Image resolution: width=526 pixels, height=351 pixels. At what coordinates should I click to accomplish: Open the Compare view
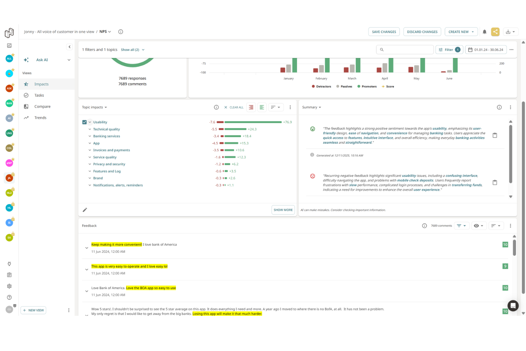[x=42, y=106]
